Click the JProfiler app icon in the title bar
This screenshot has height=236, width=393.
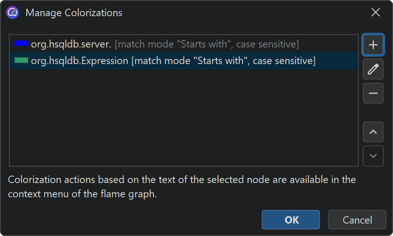pyautogui.click(x=12, y=12)
